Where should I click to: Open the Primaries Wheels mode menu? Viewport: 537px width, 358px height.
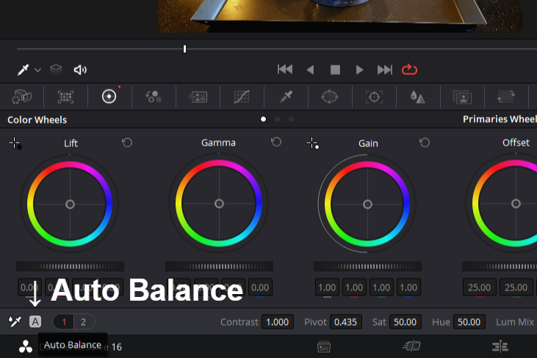[500, 119]
